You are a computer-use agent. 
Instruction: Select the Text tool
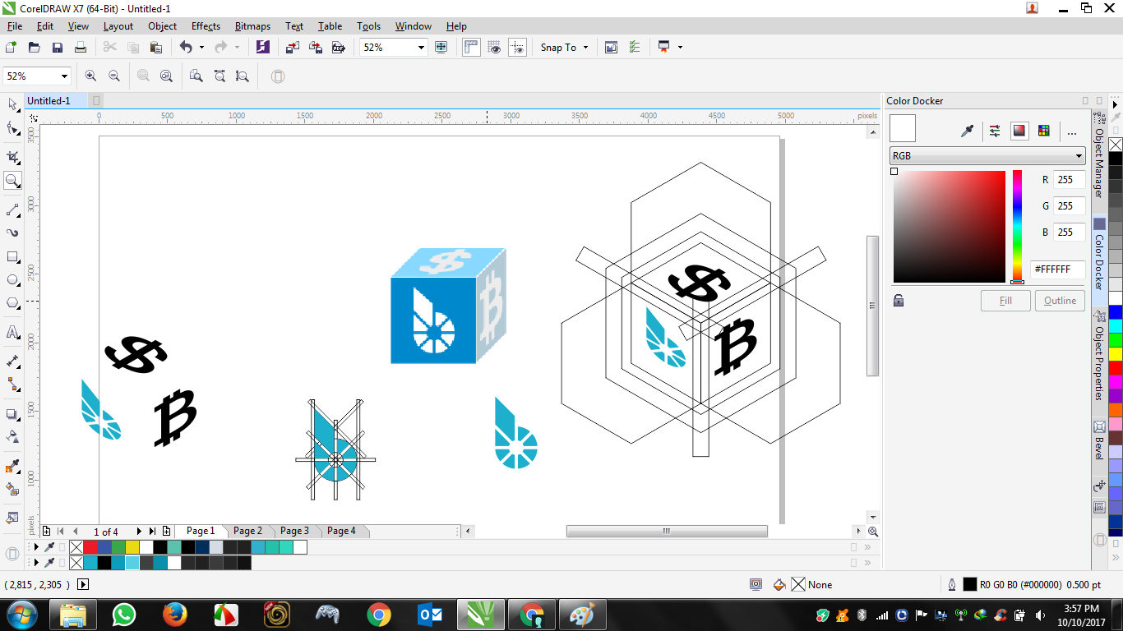coord(12,332)
